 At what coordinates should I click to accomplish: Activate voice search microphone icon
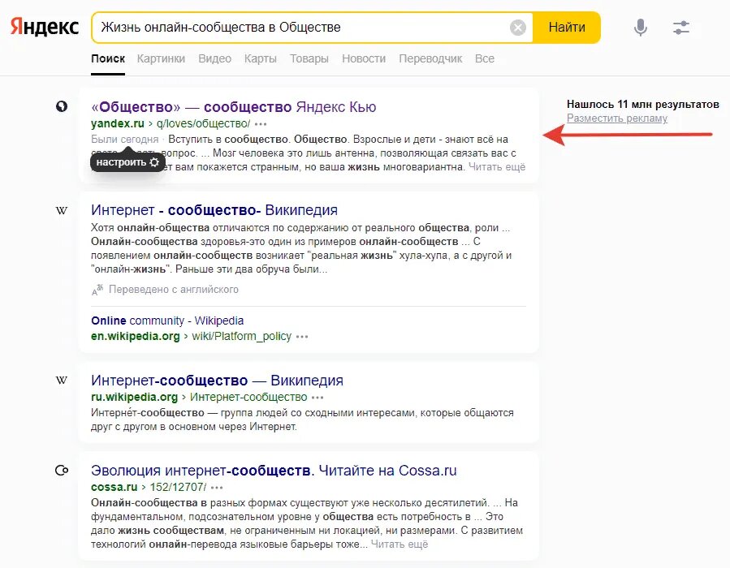coord(641,27)
